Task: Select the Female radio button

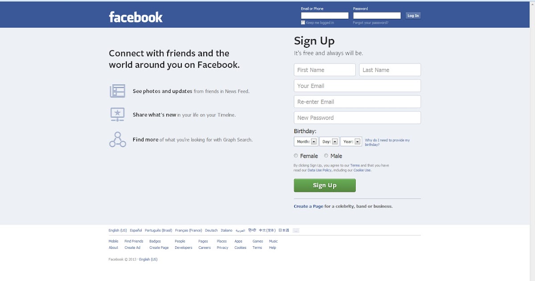Action: coord(296,156)
